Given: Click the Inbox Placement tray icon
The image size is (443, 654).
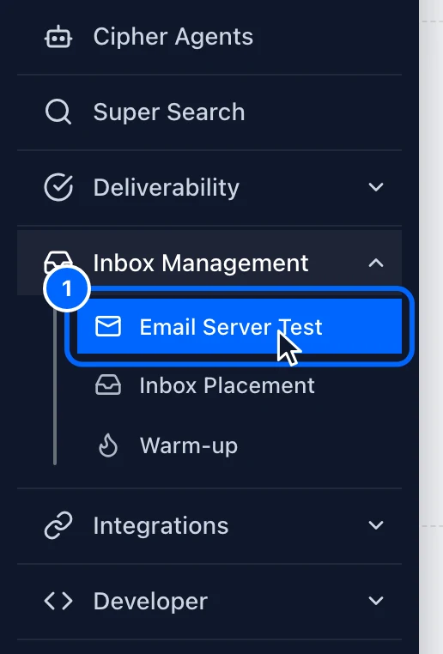Looking at the screenshot, I should pyautogui.click(x=108, y=385).
